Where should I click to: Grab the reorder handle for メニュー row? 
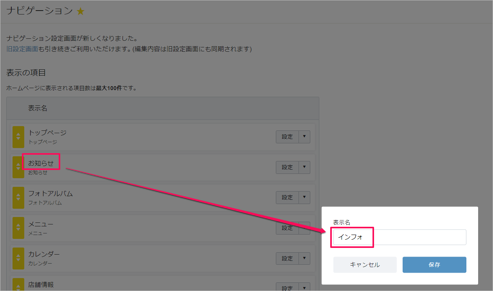18,228
